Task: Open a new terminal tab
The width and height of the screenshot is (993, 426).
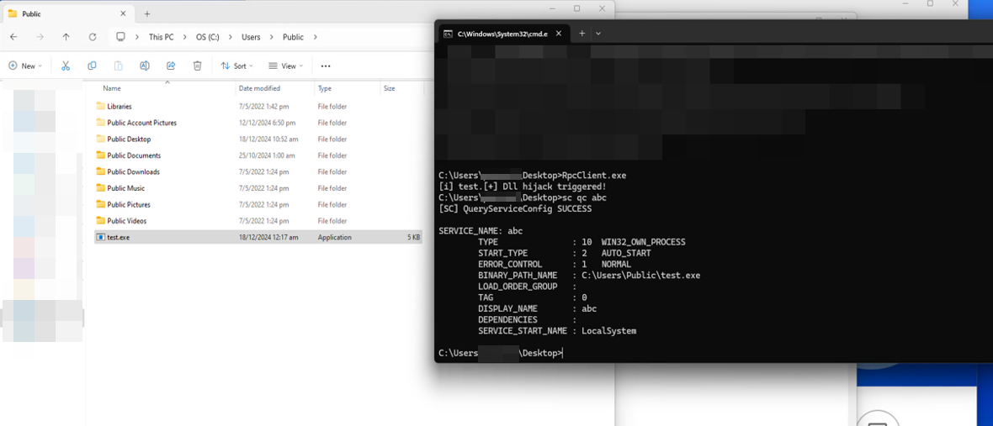Action: click(582, 34)
